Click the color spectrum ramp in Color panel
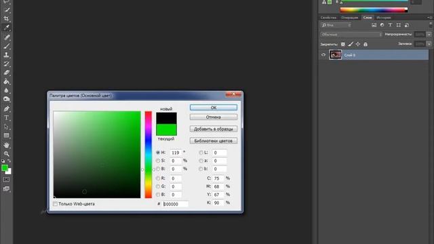The height and width of the screenshot is (244, 434). click(374, 10)
